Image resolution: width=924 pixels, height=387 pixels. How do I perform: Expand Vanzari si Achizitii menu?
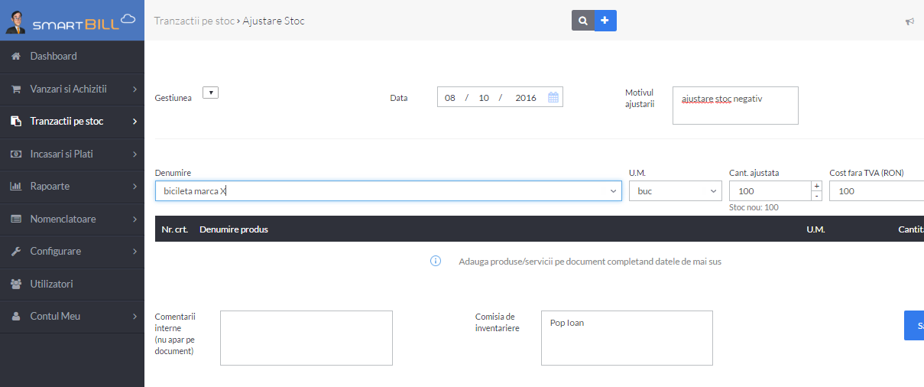[72, 89]
